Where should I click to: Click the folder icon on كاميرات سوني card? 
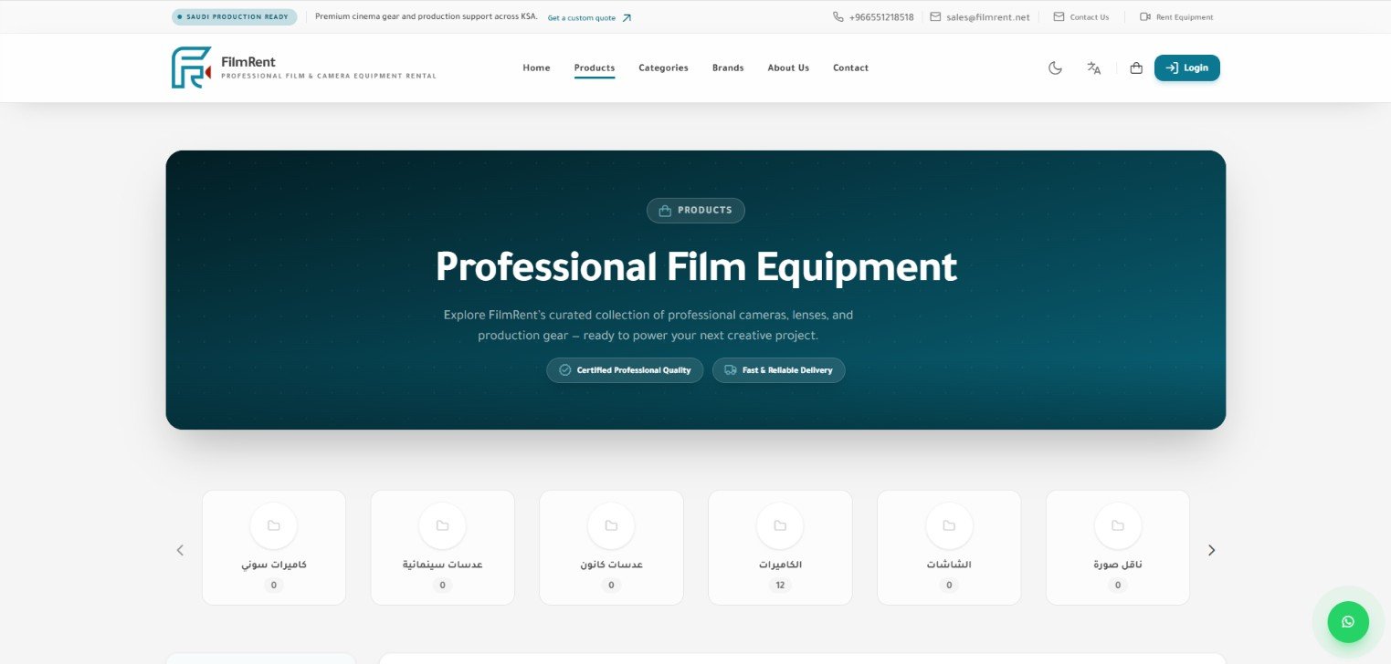[x=274, y=525]
